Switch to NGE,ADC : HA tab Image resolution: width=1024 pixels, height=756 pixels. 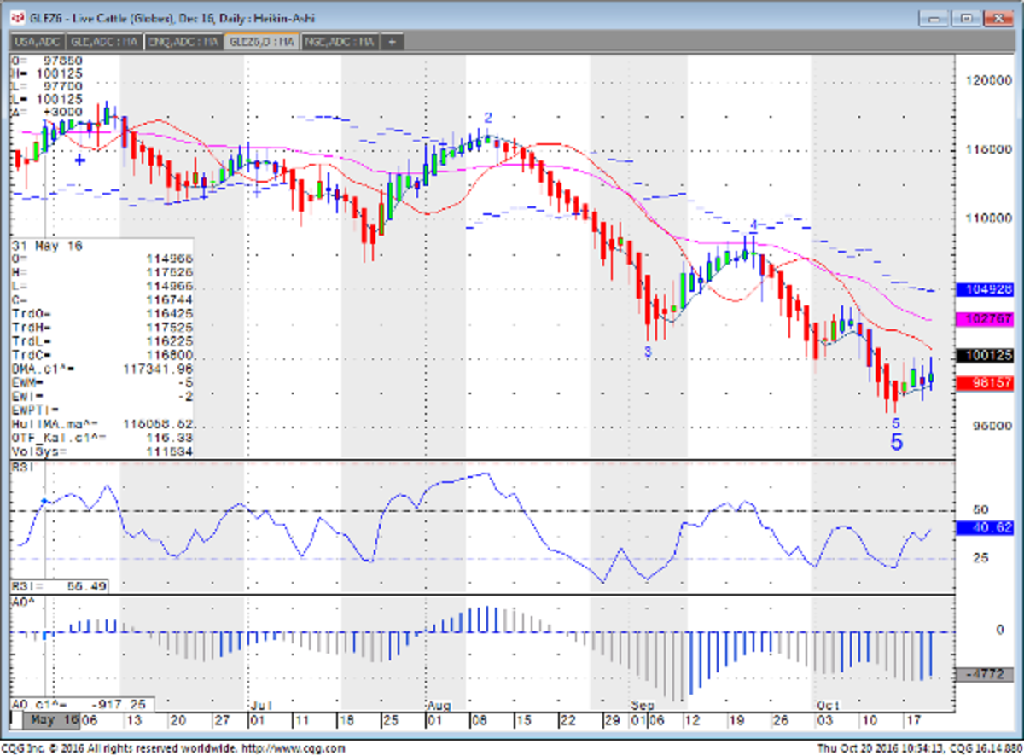point(340,41)
